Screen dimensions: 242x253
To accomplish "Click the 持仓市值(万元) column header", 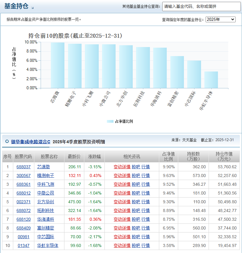I will pos(224,157).
